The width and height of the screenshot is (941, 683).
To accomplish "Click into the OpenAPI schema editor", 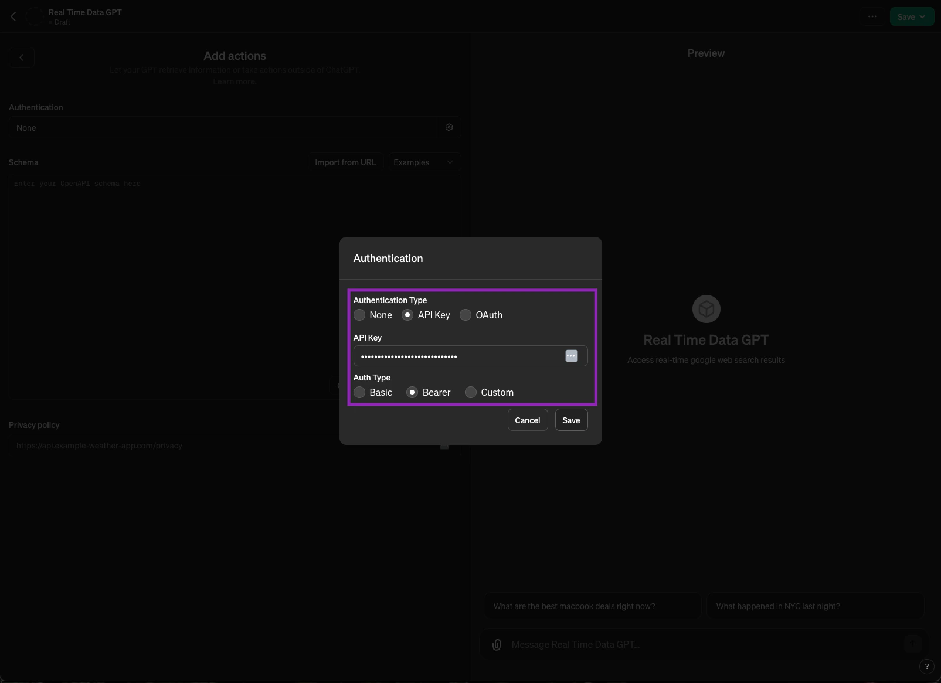I will click(235, 286).
